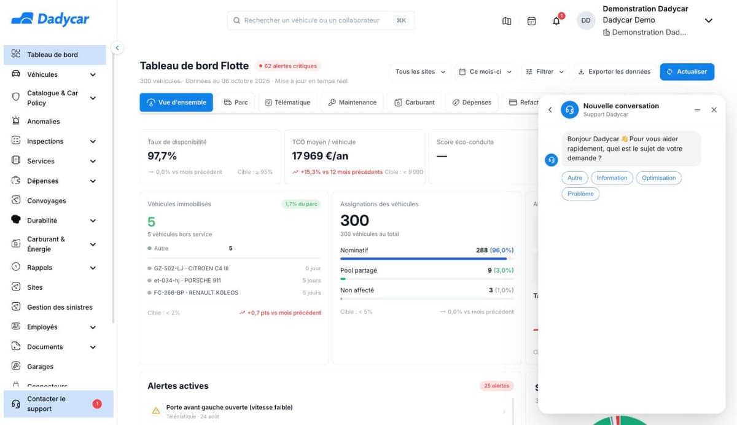Click the Support Dadycar chat avatar
Image resolution: width=737 pixels, height=425 pixels.
pyautogui.click(x=570, y=110)
